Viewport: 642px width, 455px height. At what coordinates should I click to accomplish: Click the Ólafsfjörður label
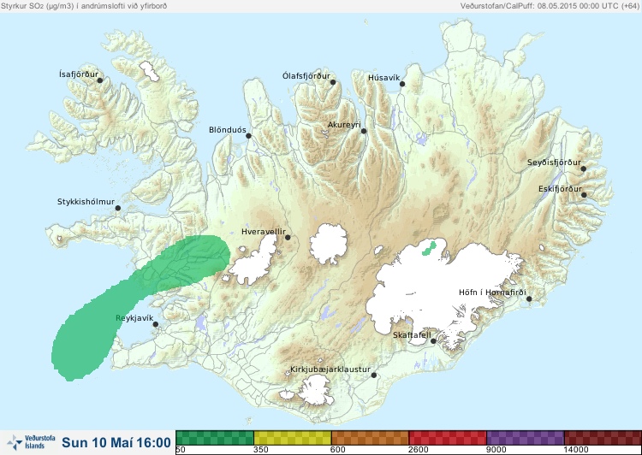tap(306, 76)
